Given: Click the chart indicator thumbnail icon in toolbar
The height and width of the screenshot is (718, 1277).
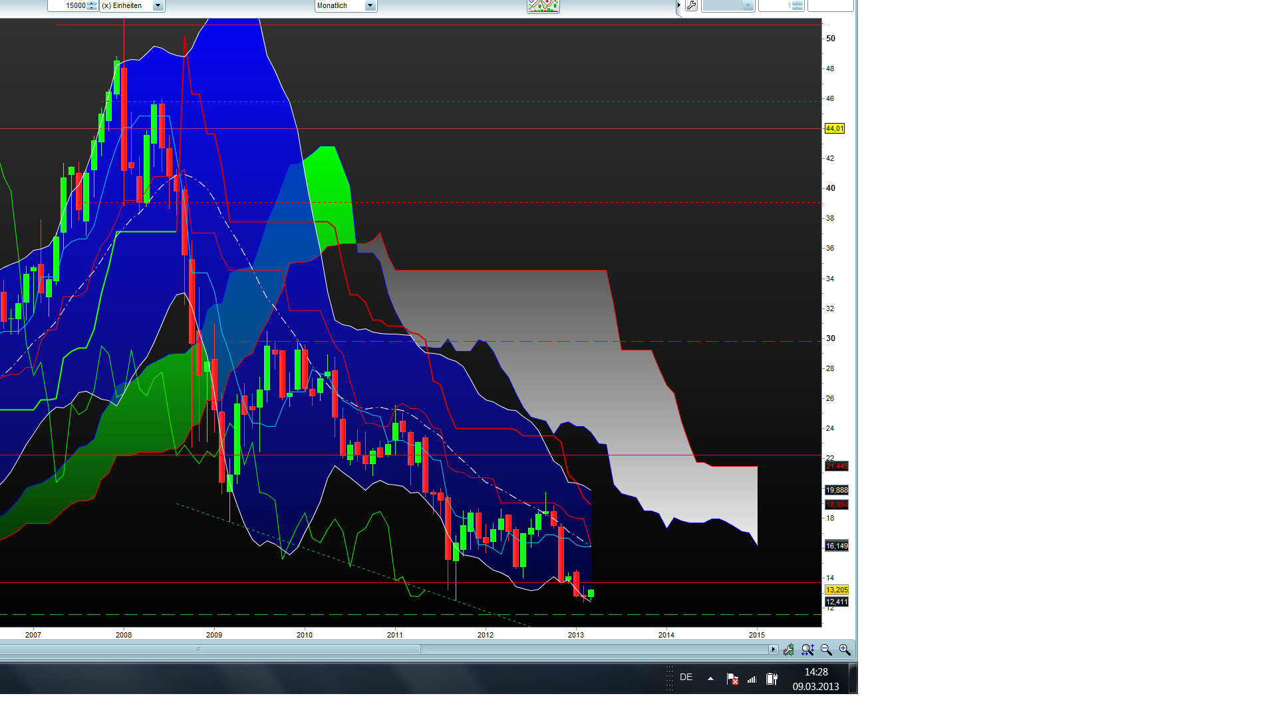Looking at the screenshot, I should [543, 6].
